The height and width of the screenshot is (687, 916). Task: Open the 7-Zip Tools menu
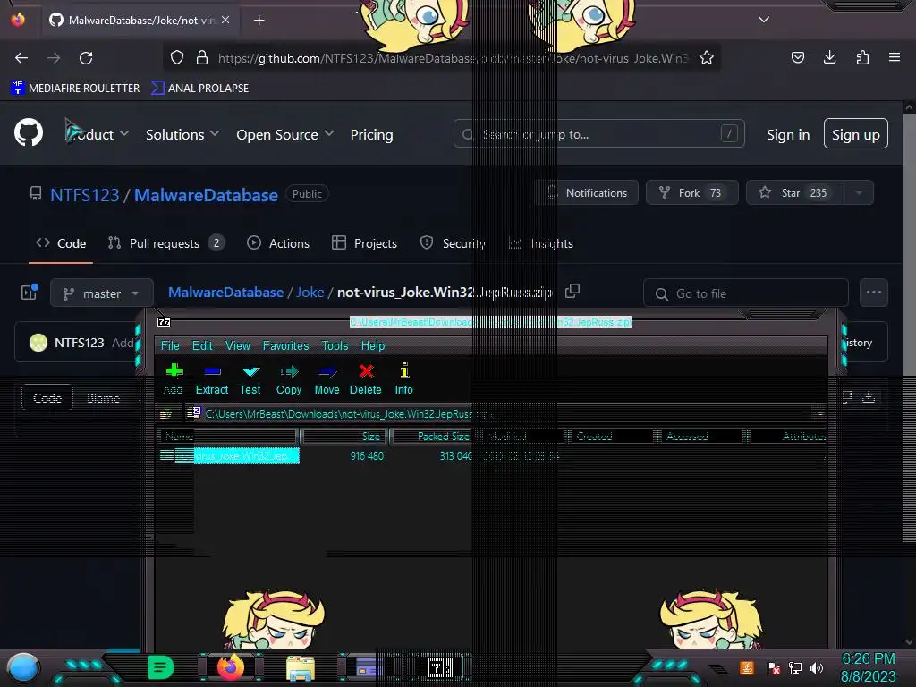point(335,345)
